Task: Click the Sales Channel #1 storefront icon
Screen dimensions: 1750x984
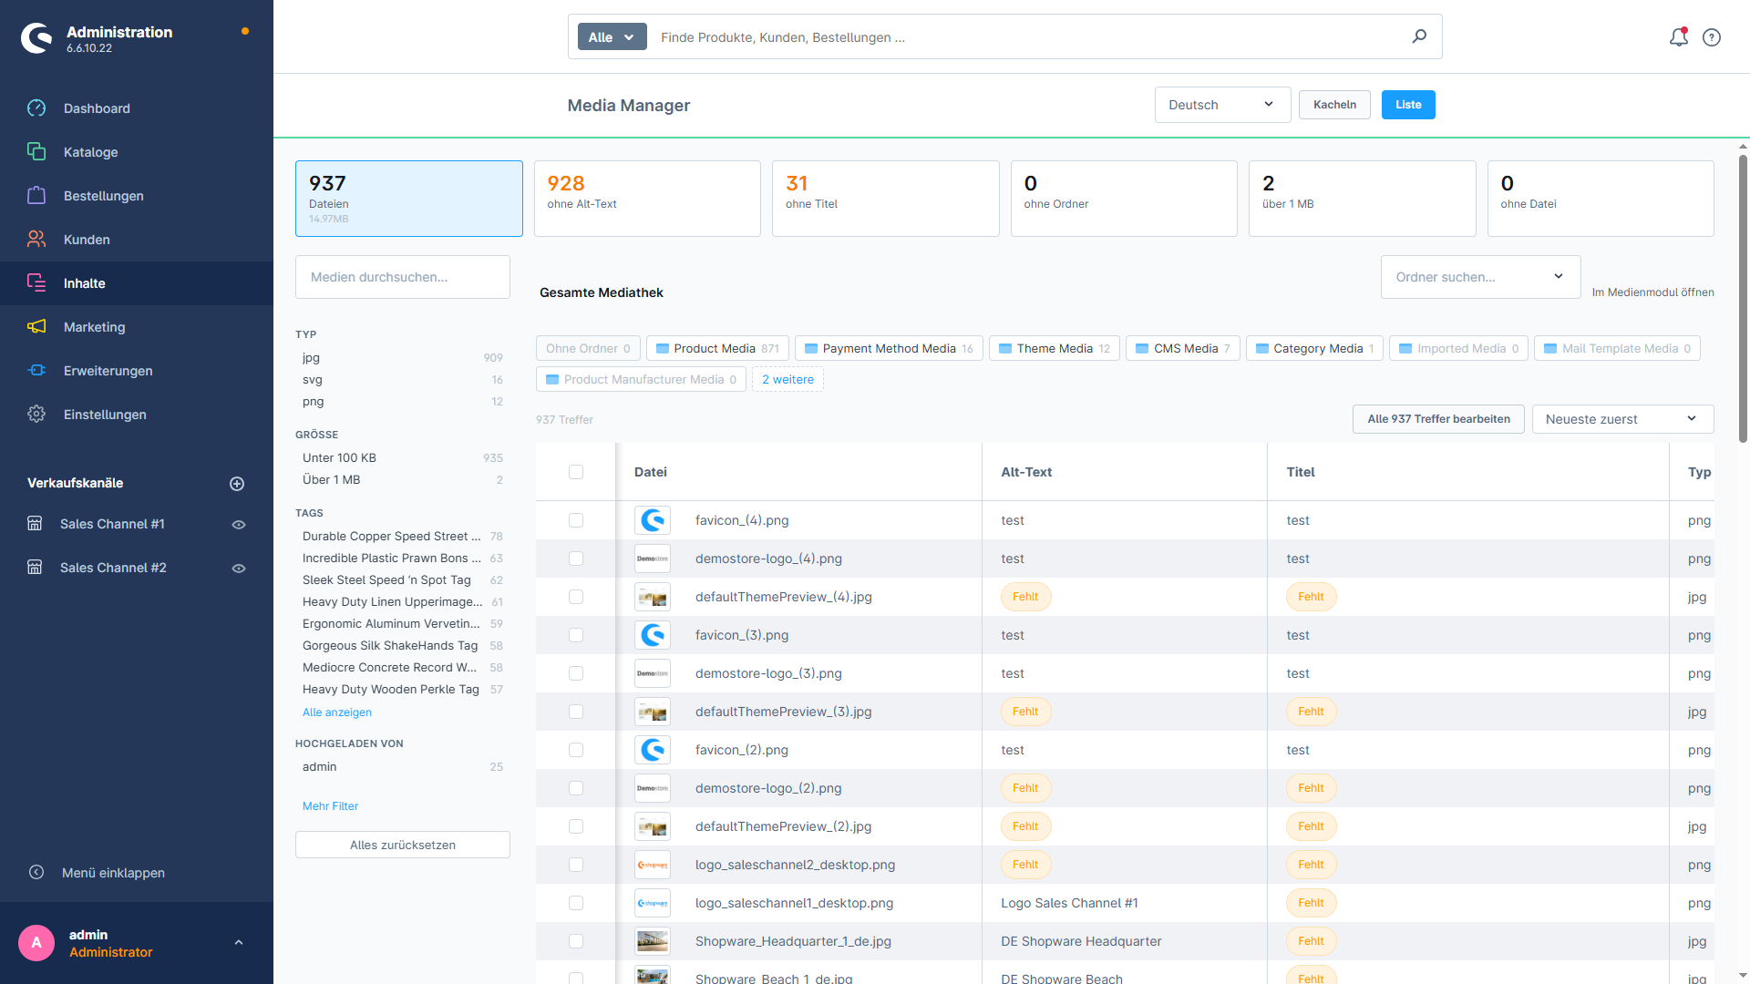Action: 35,524
